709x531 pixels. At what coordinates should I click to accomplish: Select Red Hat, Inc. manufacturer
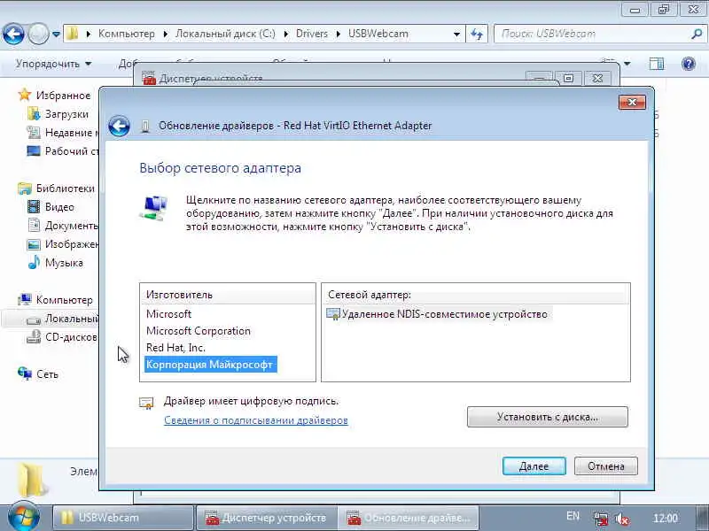click(175, 348)
